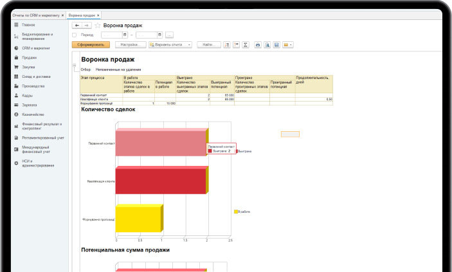
Task: Open the Зарплата section
Action: click(x=30, y=105)
